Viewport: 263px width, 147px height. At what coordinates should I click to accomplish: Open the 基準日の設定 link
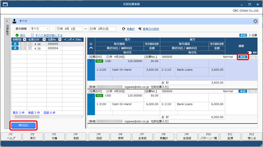click(151, 29)
